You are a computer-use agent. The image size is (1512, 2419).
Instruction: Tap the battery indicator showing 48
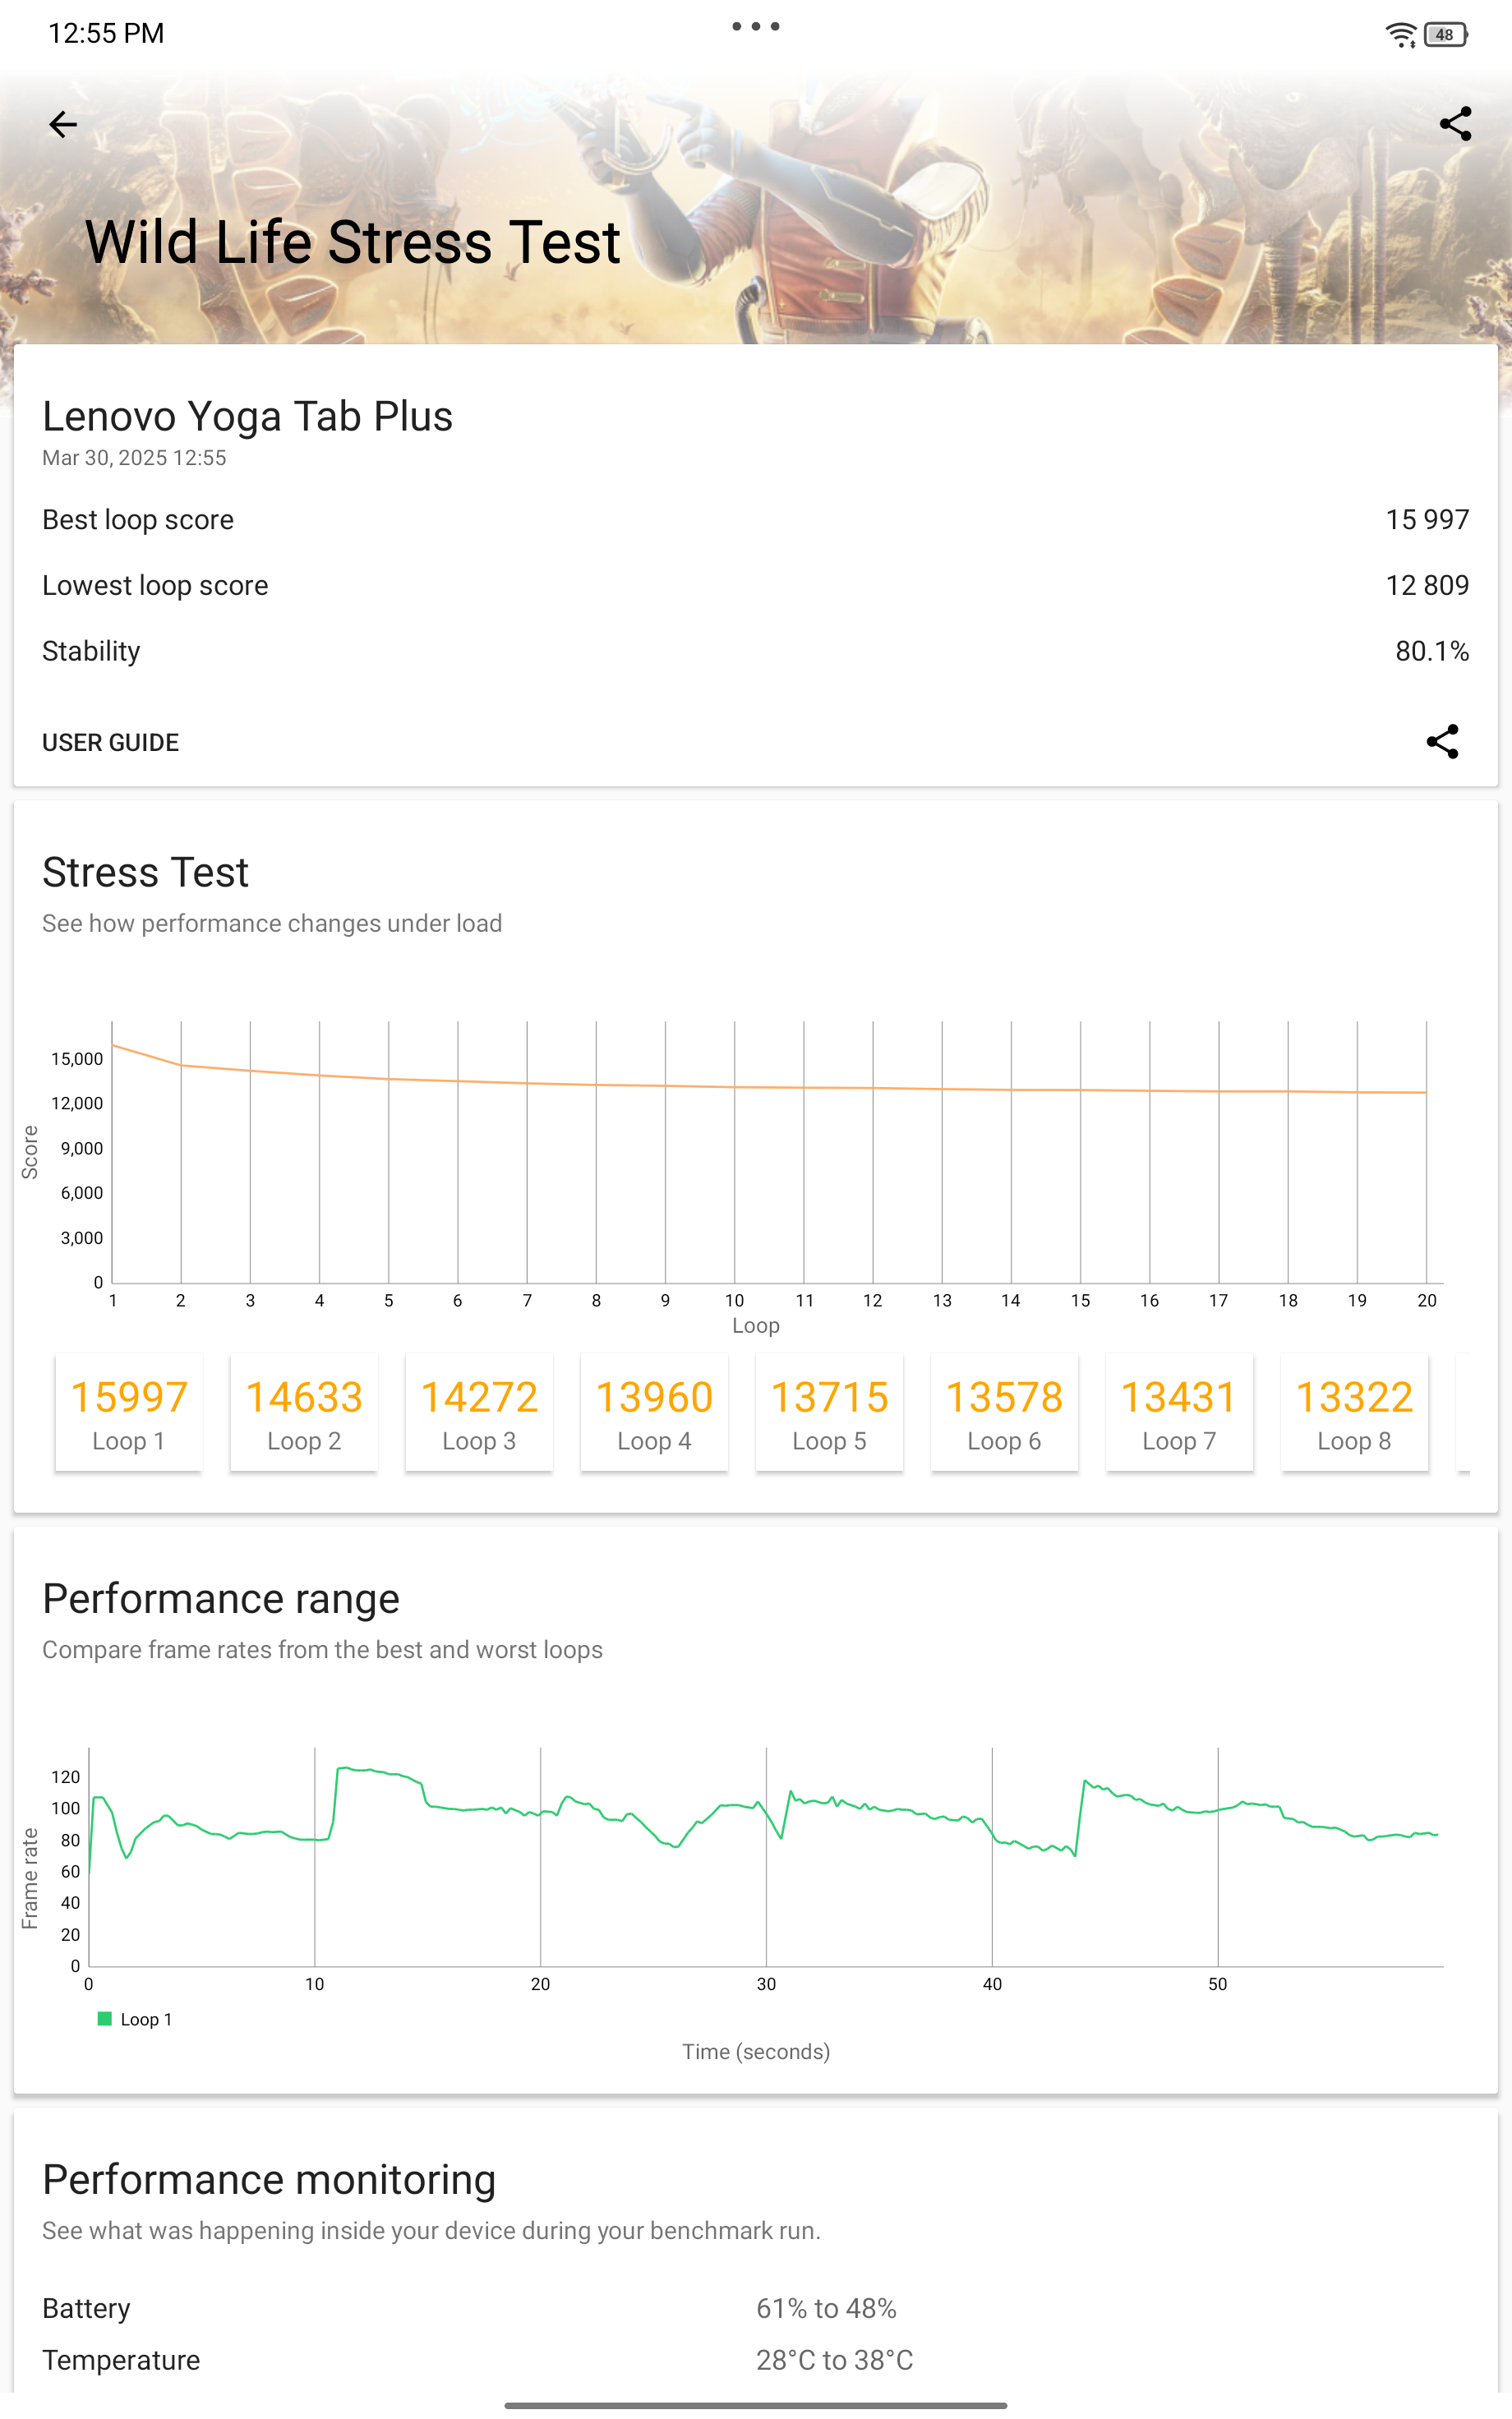tap(1445, 35)
